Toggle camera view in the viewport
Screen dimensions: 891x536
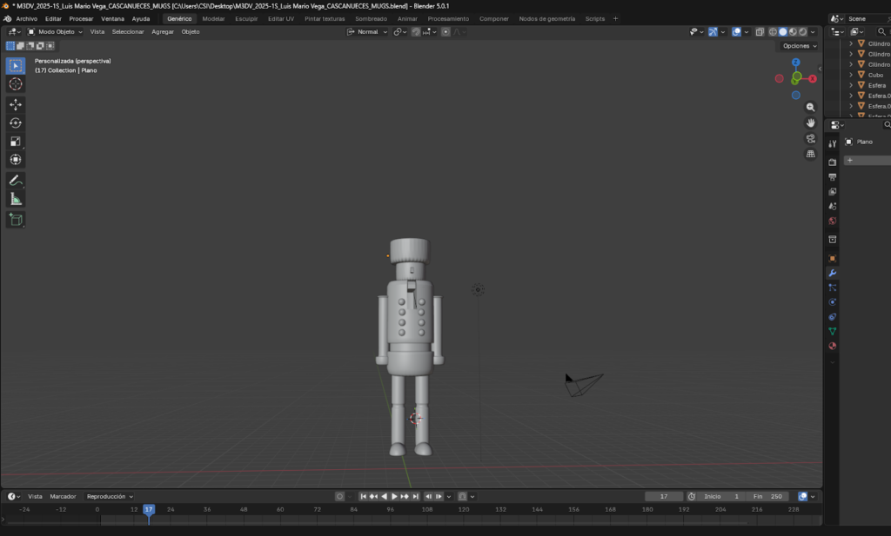click(x=811, y=138)
